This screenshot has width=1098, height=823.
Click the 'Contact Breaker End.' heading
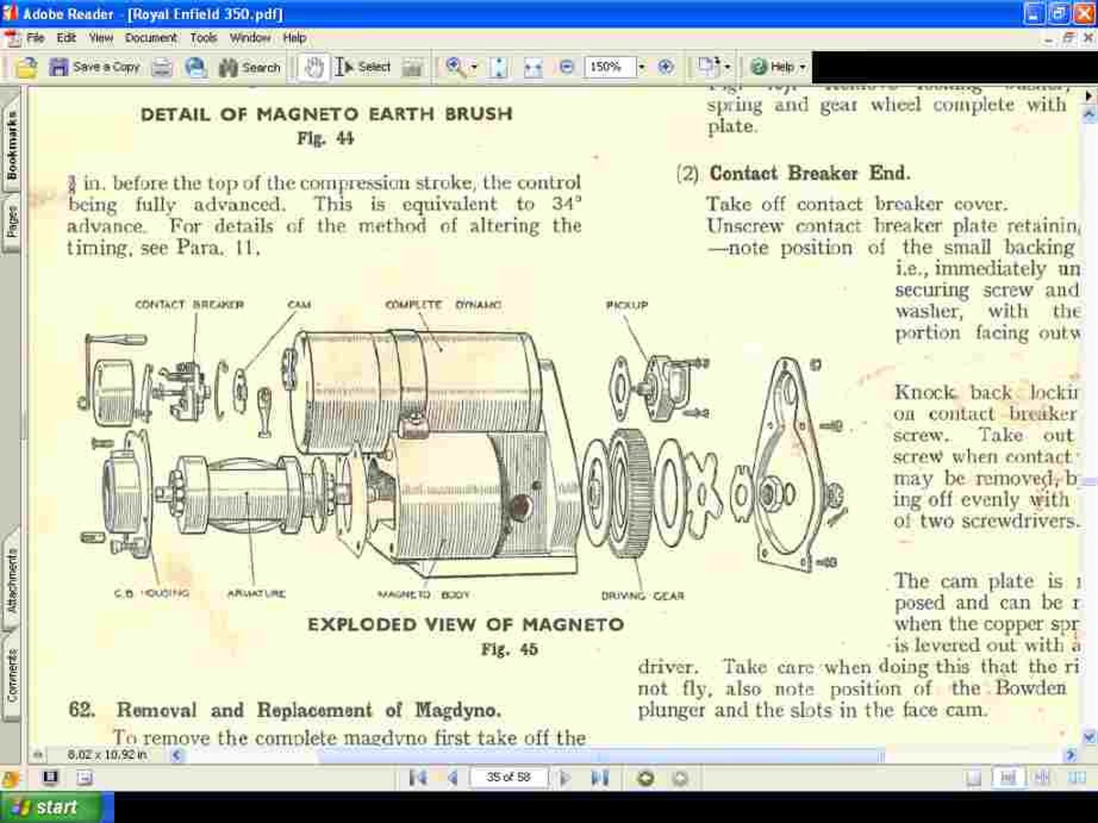(x=810, y=173)
